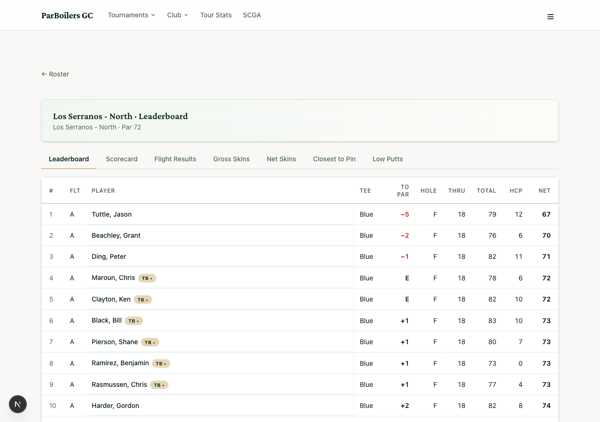Screen dimensions: 600x422
Task: Click player name Pierson, Shane
Action: point(115,342)
